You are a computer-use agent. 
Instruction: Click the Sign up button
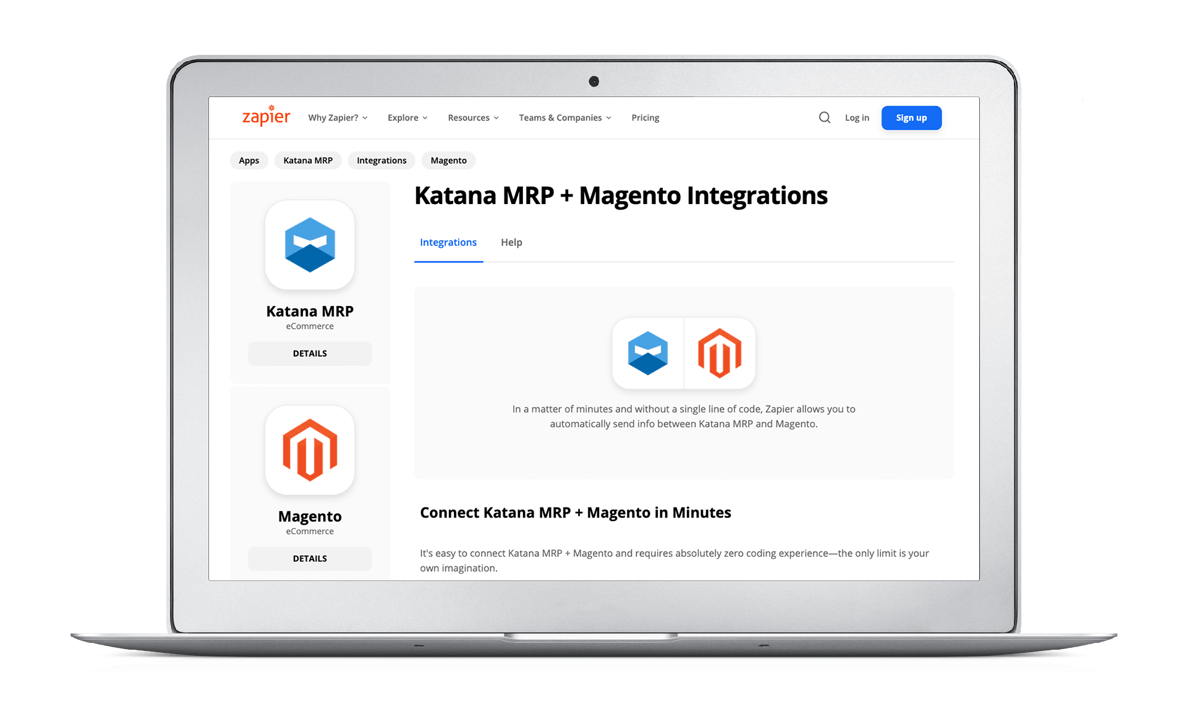tap(911, 117)
